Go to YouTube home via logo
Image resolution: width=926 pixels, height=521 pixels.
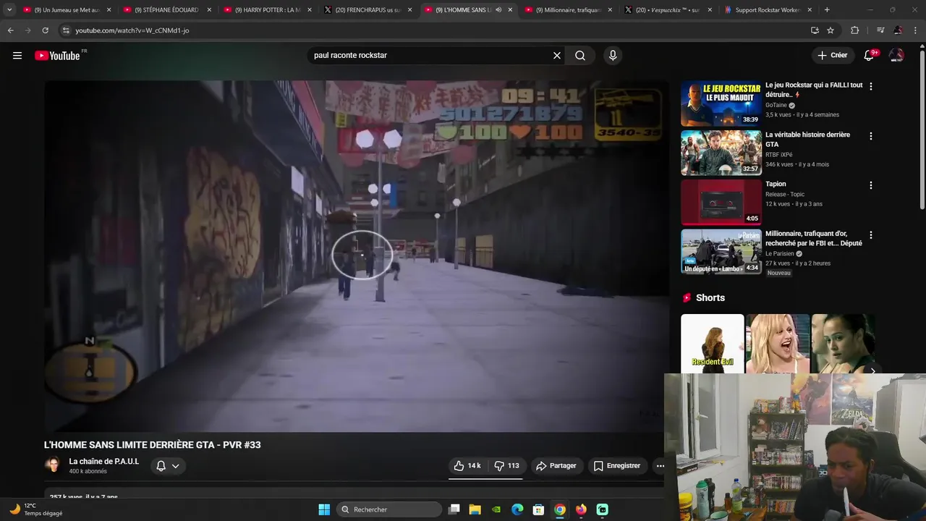[57, 56]
